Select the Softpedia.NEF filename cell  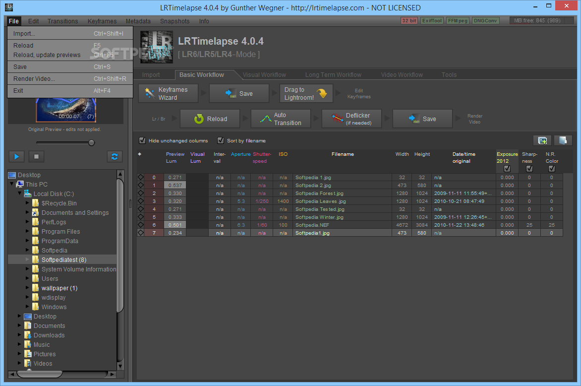point(343,225)
